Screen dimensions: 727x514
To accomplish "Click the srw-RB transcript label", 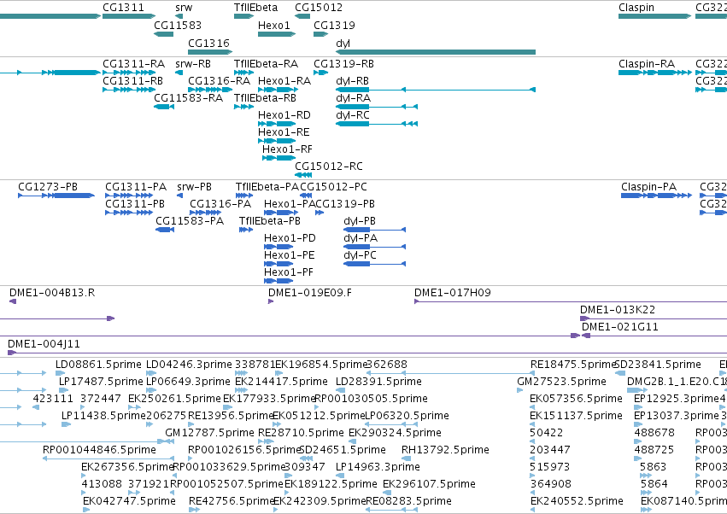I will click(x=193, y=63).
